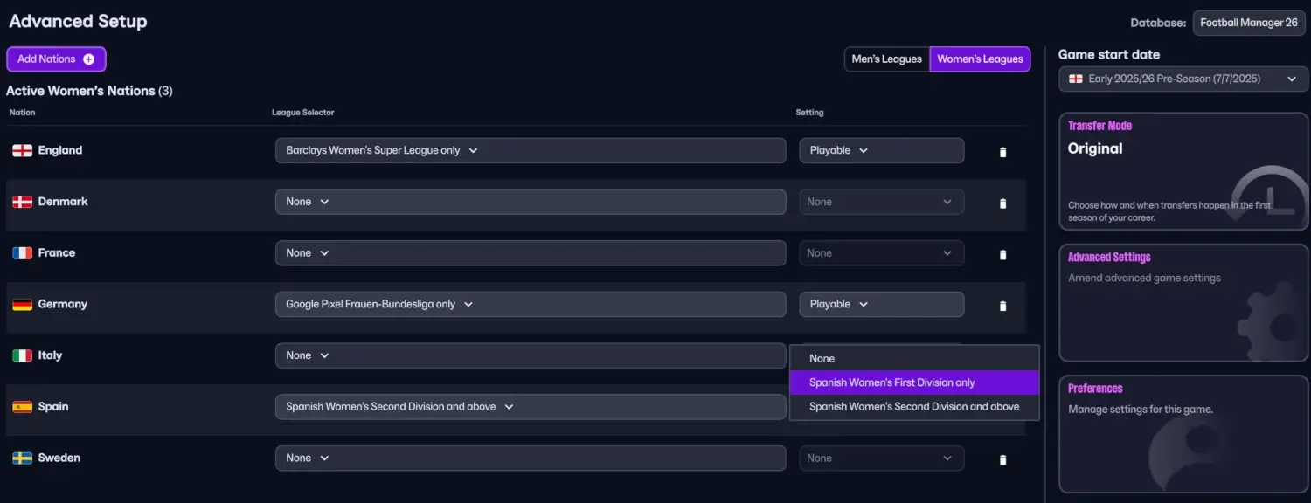Viewport: 1311px width, 503px height.
Task: Delete the England nation row via trash icon
Action: tap(1002, 152)
